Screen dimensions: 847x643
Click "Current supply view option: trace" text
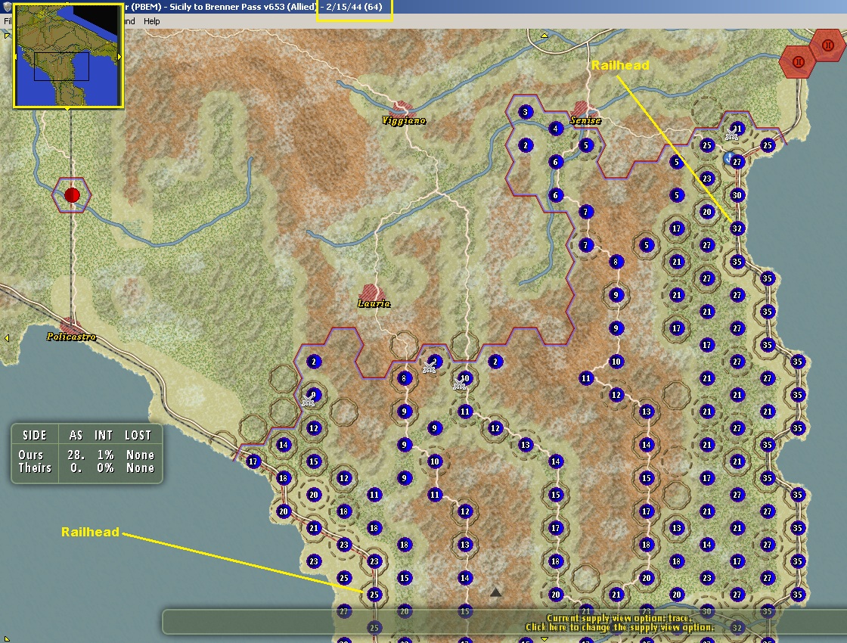click(619, 617)
